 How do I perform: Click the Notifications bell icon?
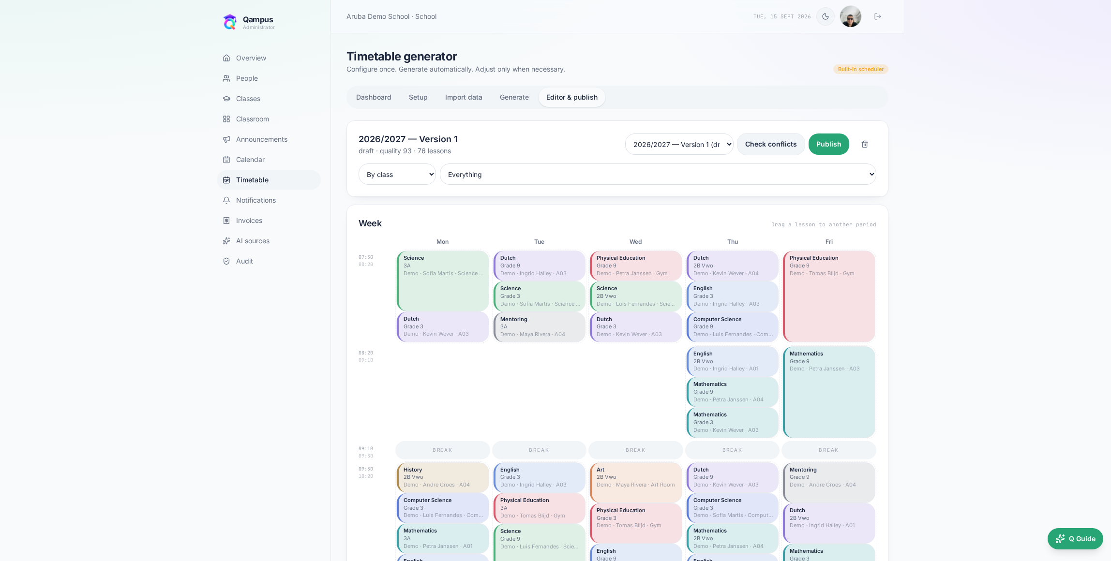click(x=226, y=200)
